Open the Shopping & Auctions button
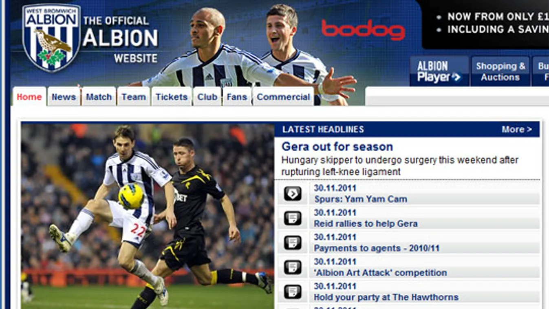The height and width of the screenshot is (309, 549). (x=500, y=71)
